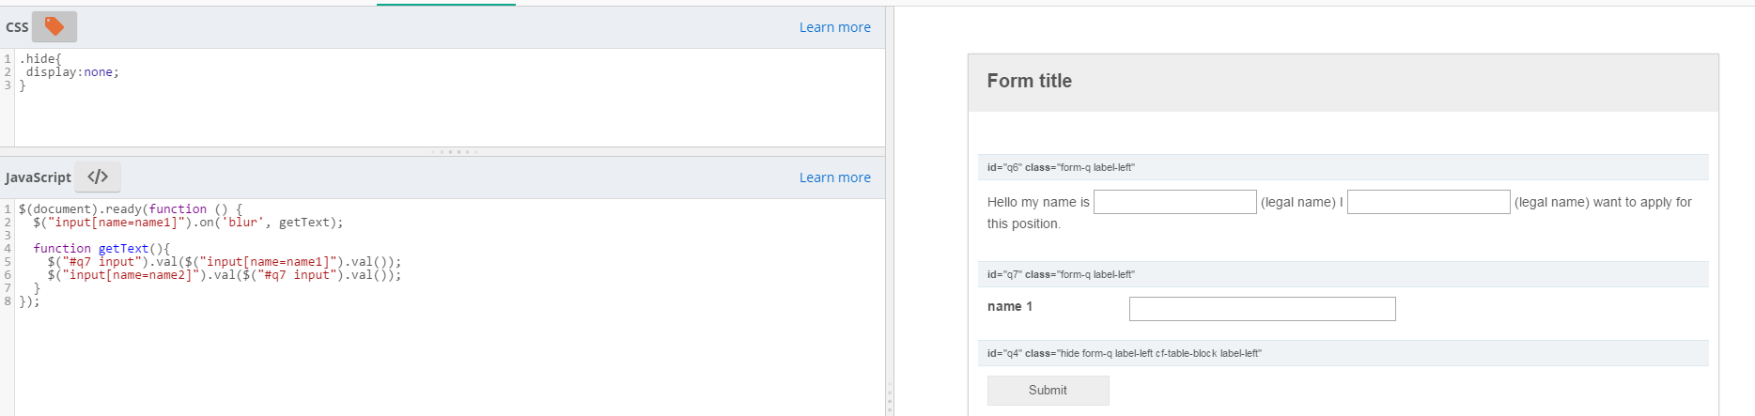Select the id="q6" field header bar
Viewport: 1755px width, 416px height.
coord(1343,167)
